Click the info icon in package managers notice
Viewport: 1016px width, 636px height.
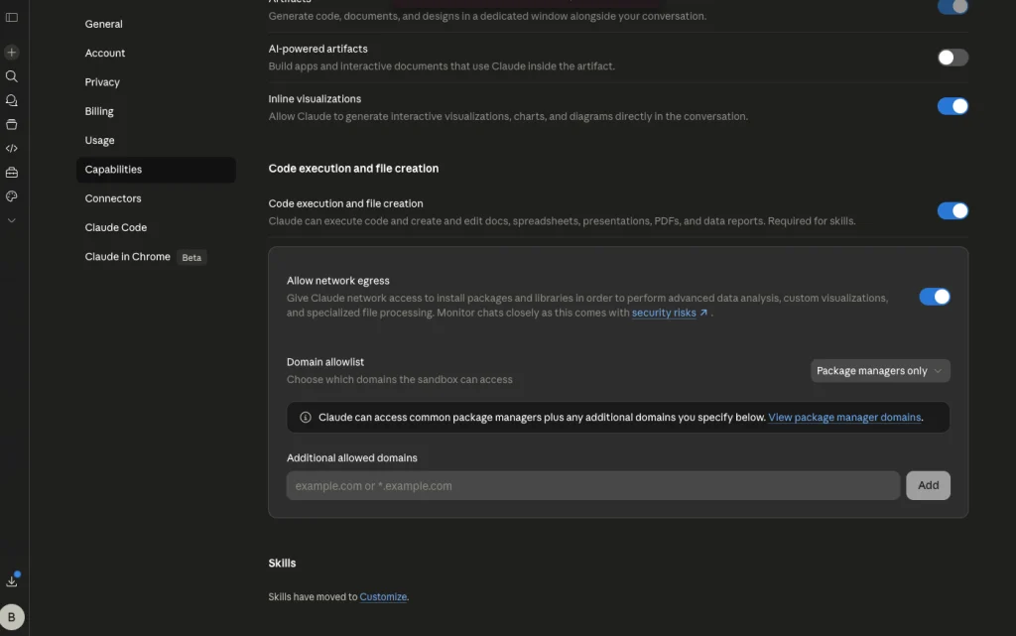(306, 418)
